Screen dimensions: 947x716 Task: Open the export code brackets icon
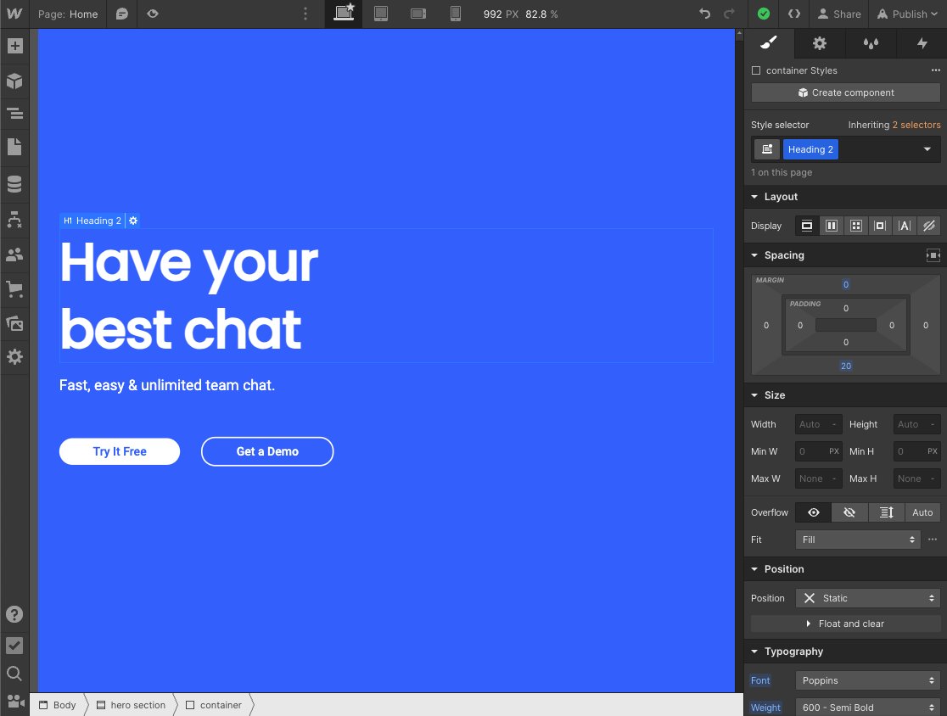[794, 14]
